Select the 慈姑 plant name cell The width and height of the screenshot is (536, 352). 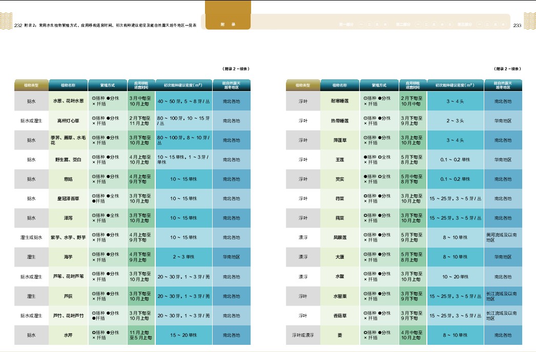pyautogui.click(x=68, y=179)
